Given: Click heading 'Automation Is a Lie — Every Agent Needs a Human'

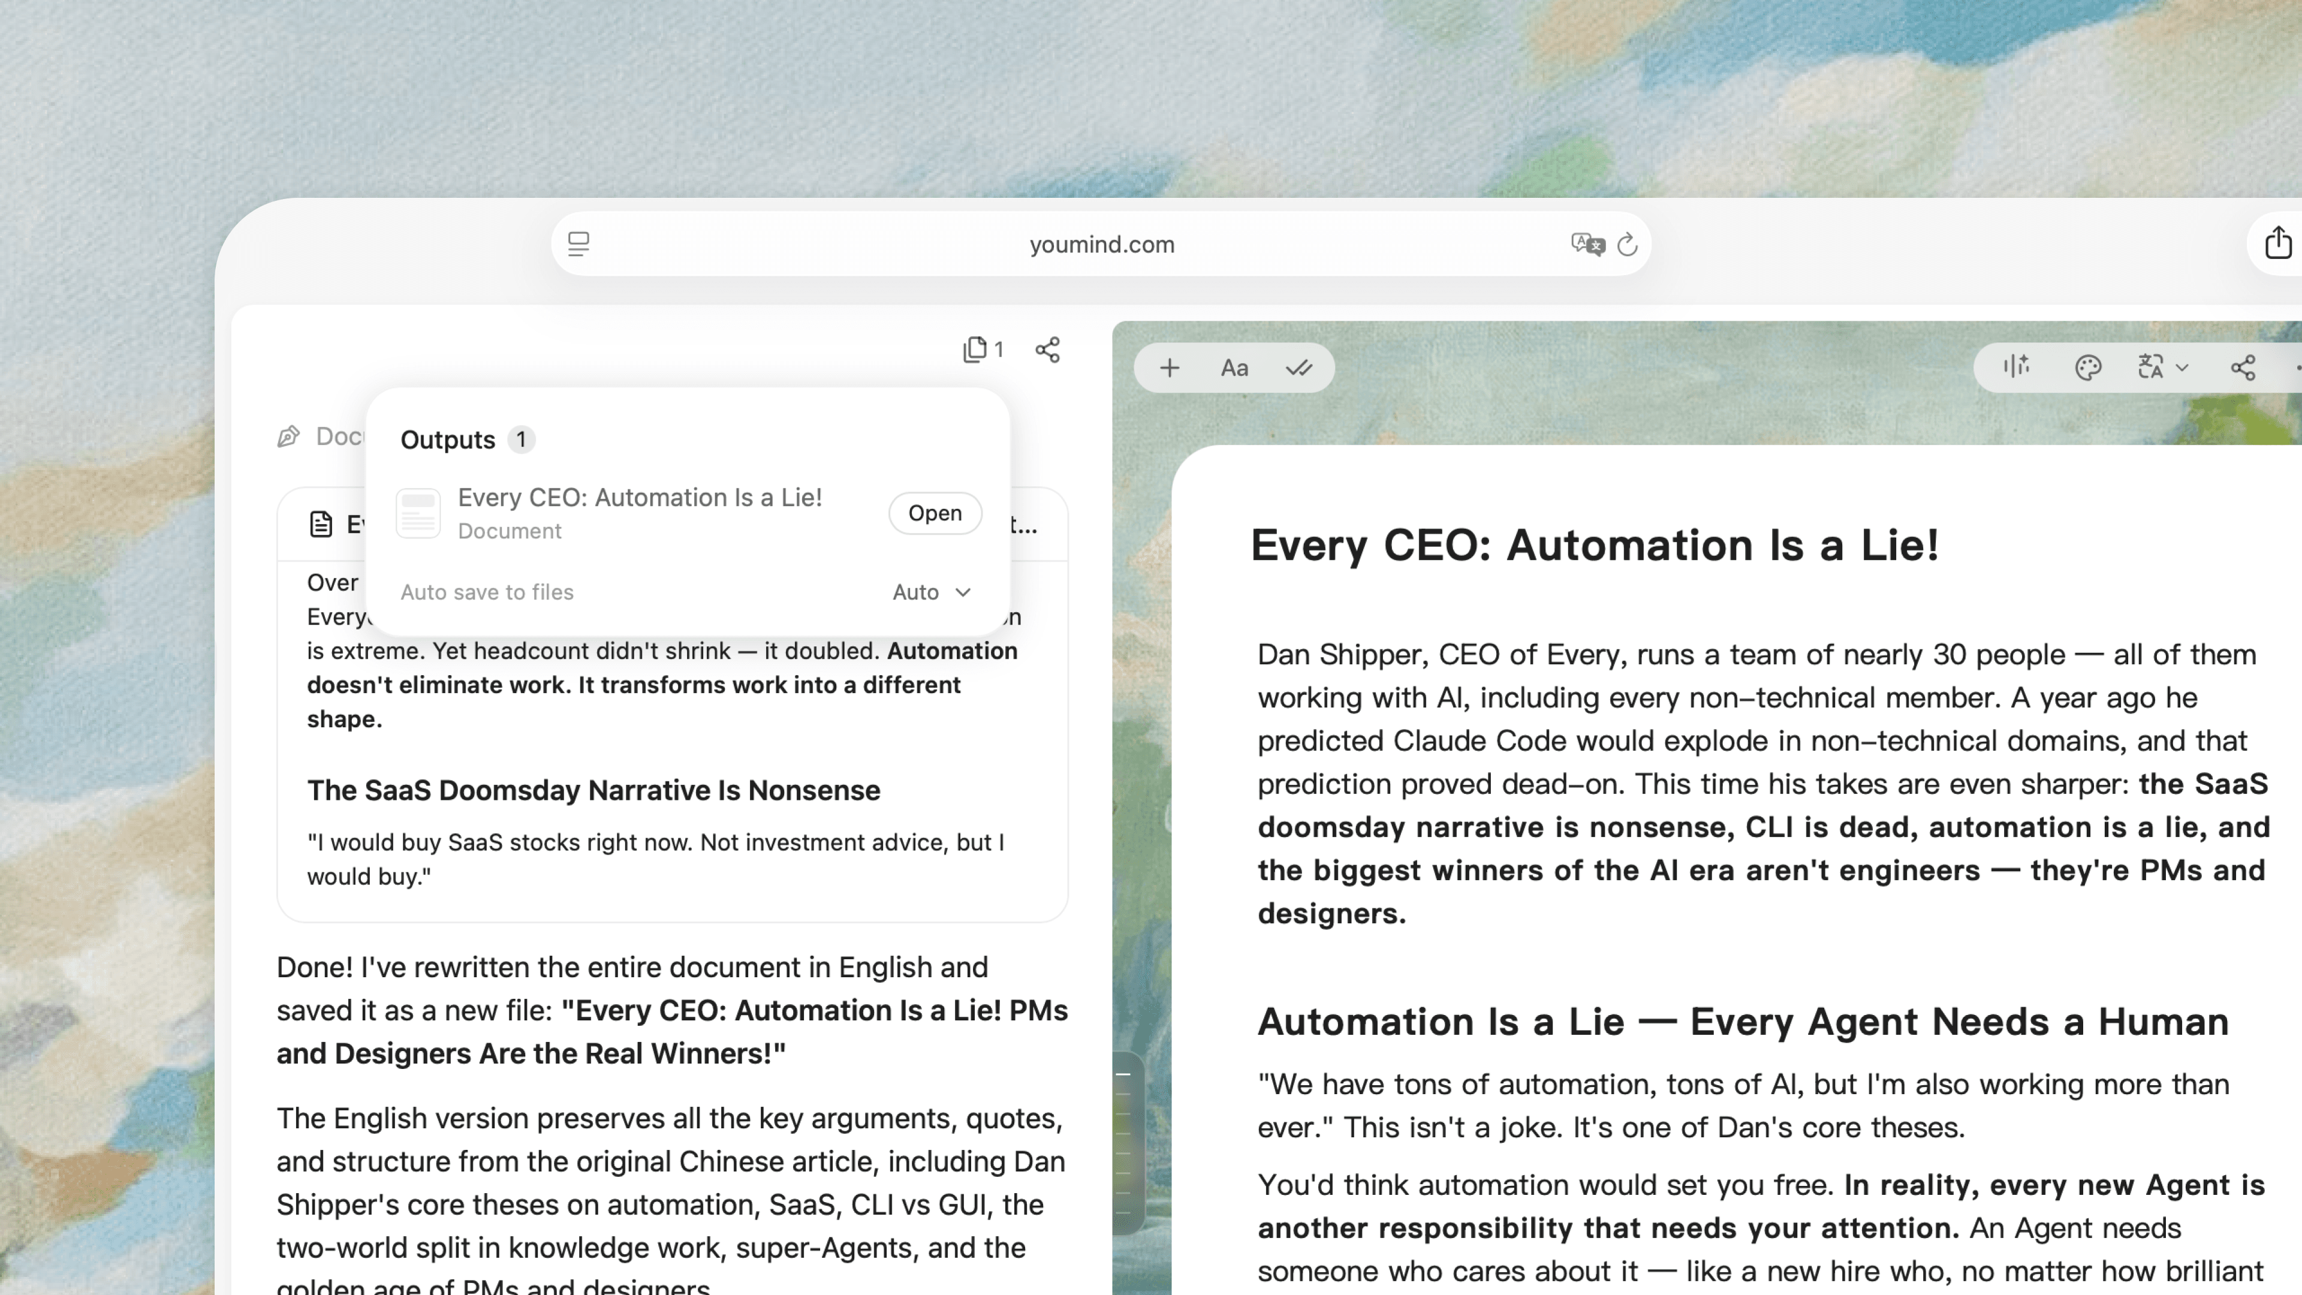Looking at the screenshot, I should [1743, 1022].
